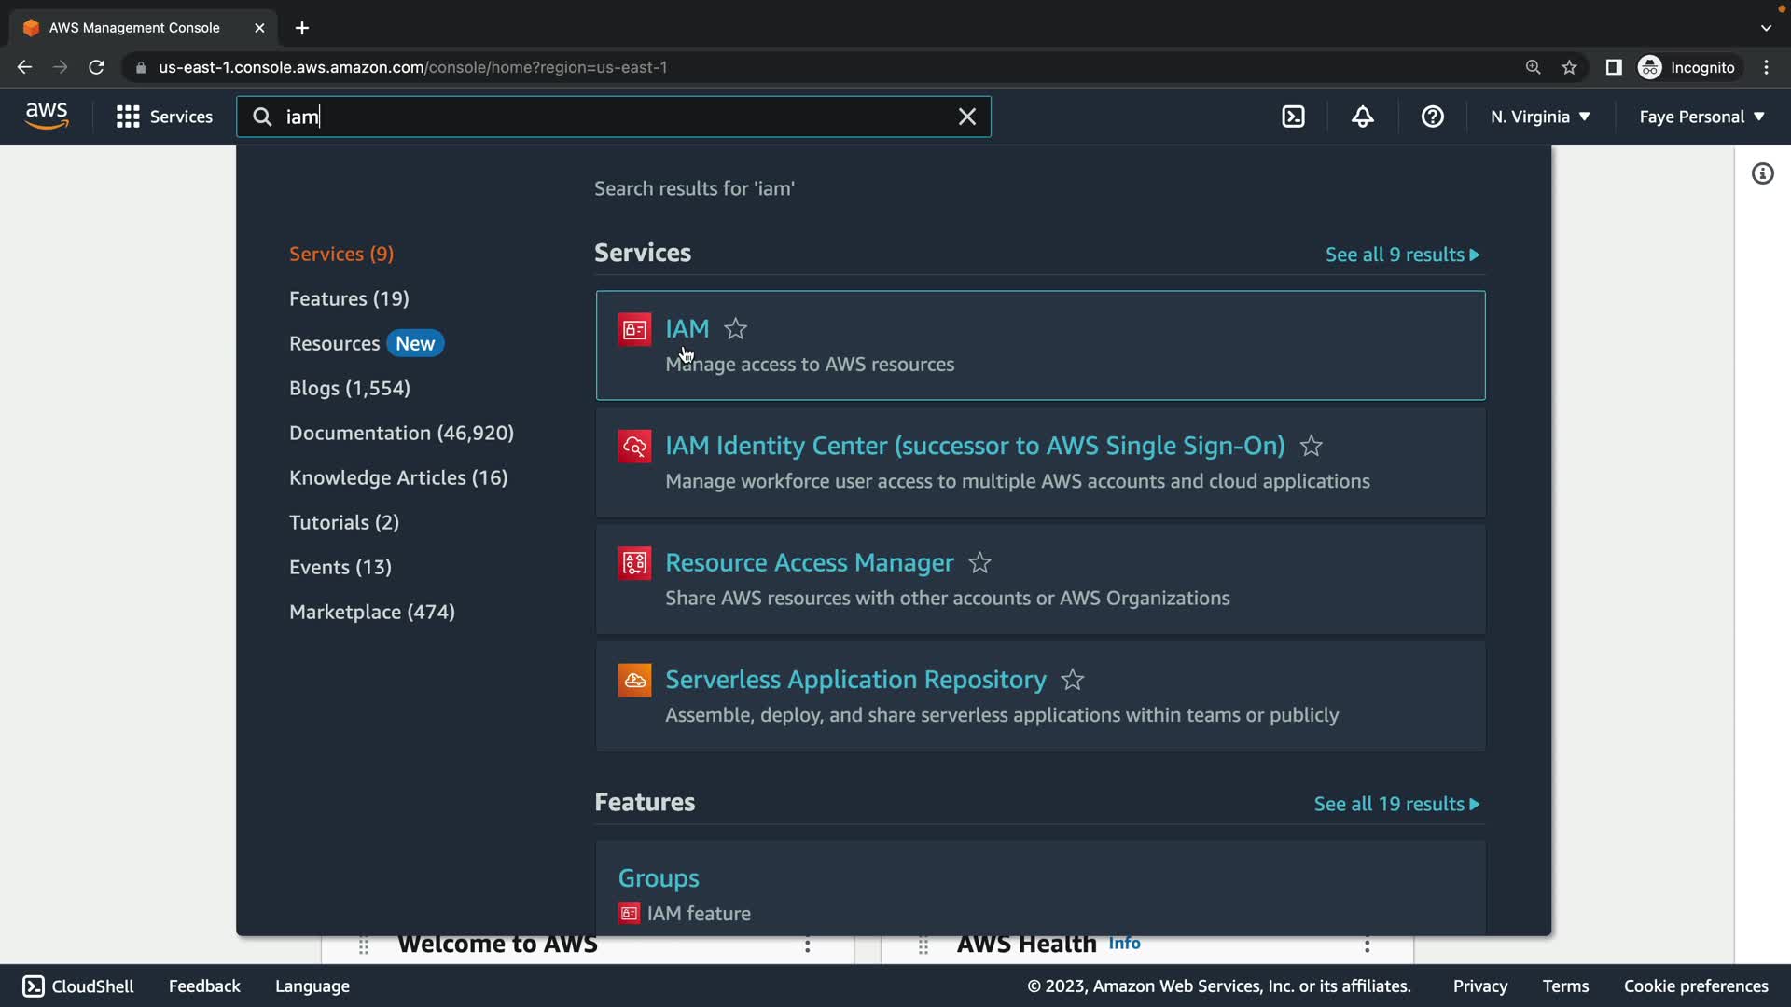Open CloudShell icon in top navigation bar
The image size is (1791, 1007).
tap(1293, 117)
